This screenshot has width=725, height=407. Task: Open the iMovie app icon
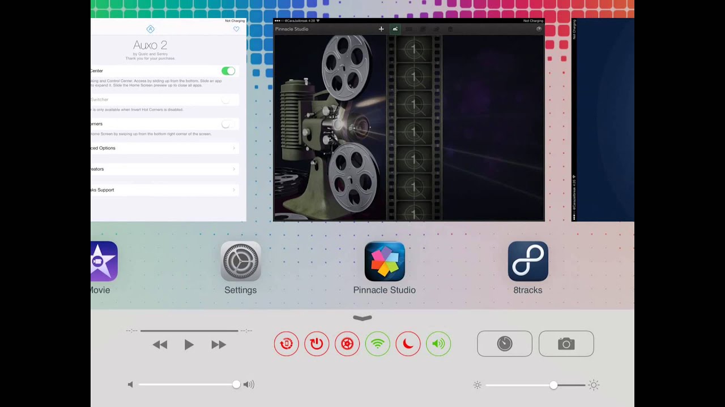104,261
